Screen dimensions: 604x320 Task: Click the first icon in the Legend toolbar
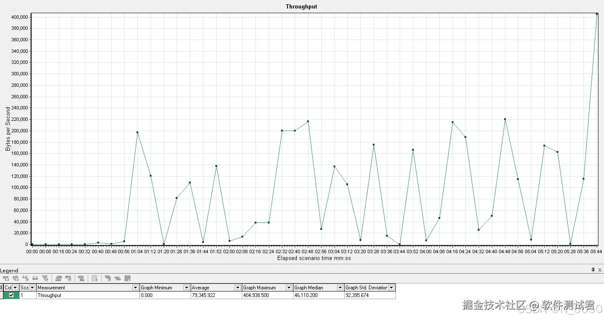tap(6, 278)
